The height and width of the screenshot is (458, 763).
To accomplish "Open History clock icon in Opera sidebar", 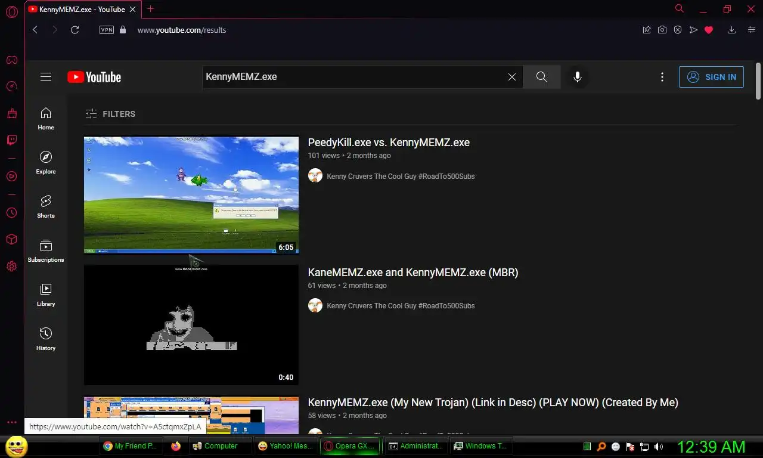I will (12, 212).
